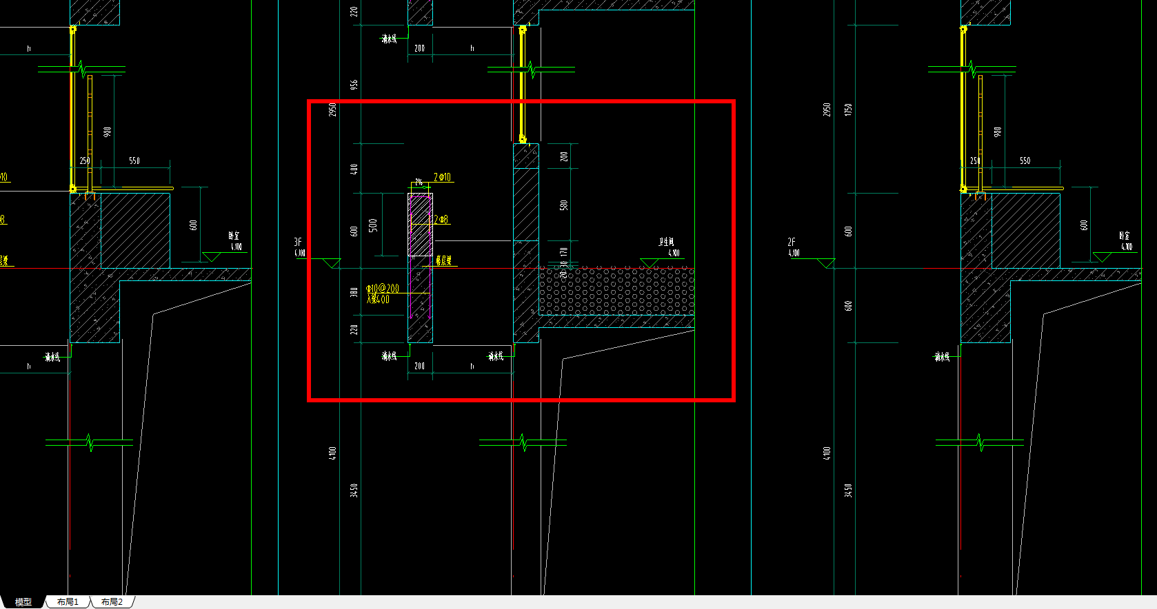Select the 380 dimension text

tap(354, 292)
